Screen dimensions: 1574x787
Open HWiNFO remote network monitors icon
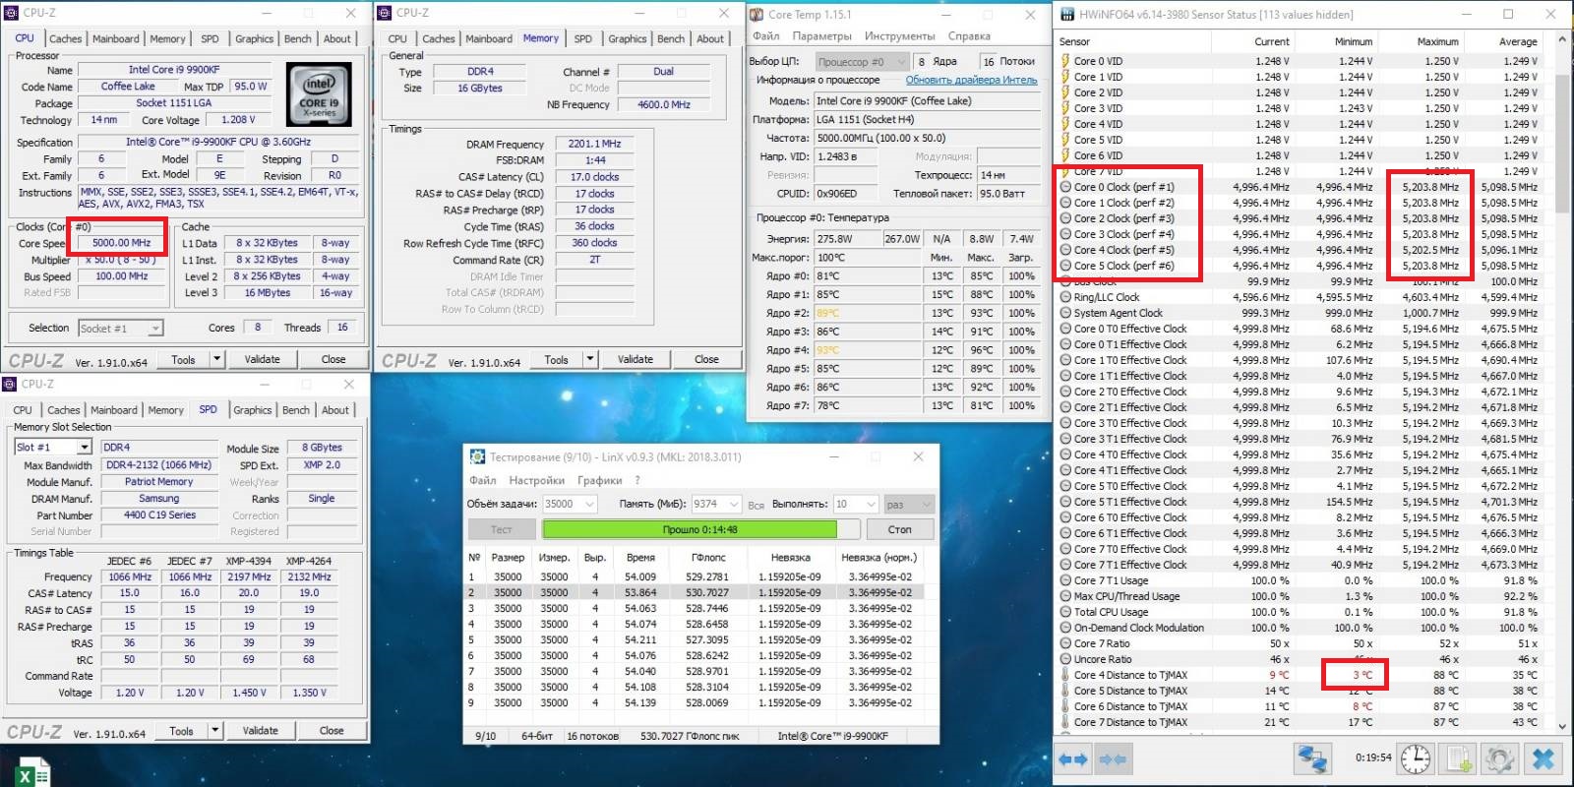coord(1312,759)
